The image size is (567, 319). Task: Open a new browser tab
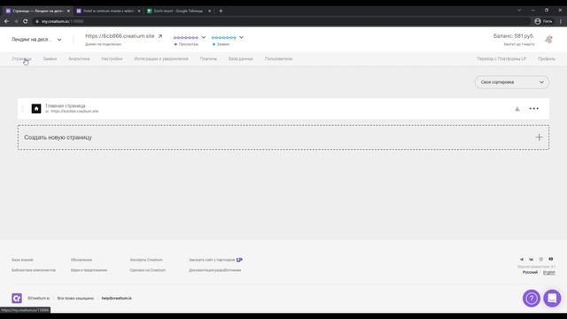click(x=221, y=11)
